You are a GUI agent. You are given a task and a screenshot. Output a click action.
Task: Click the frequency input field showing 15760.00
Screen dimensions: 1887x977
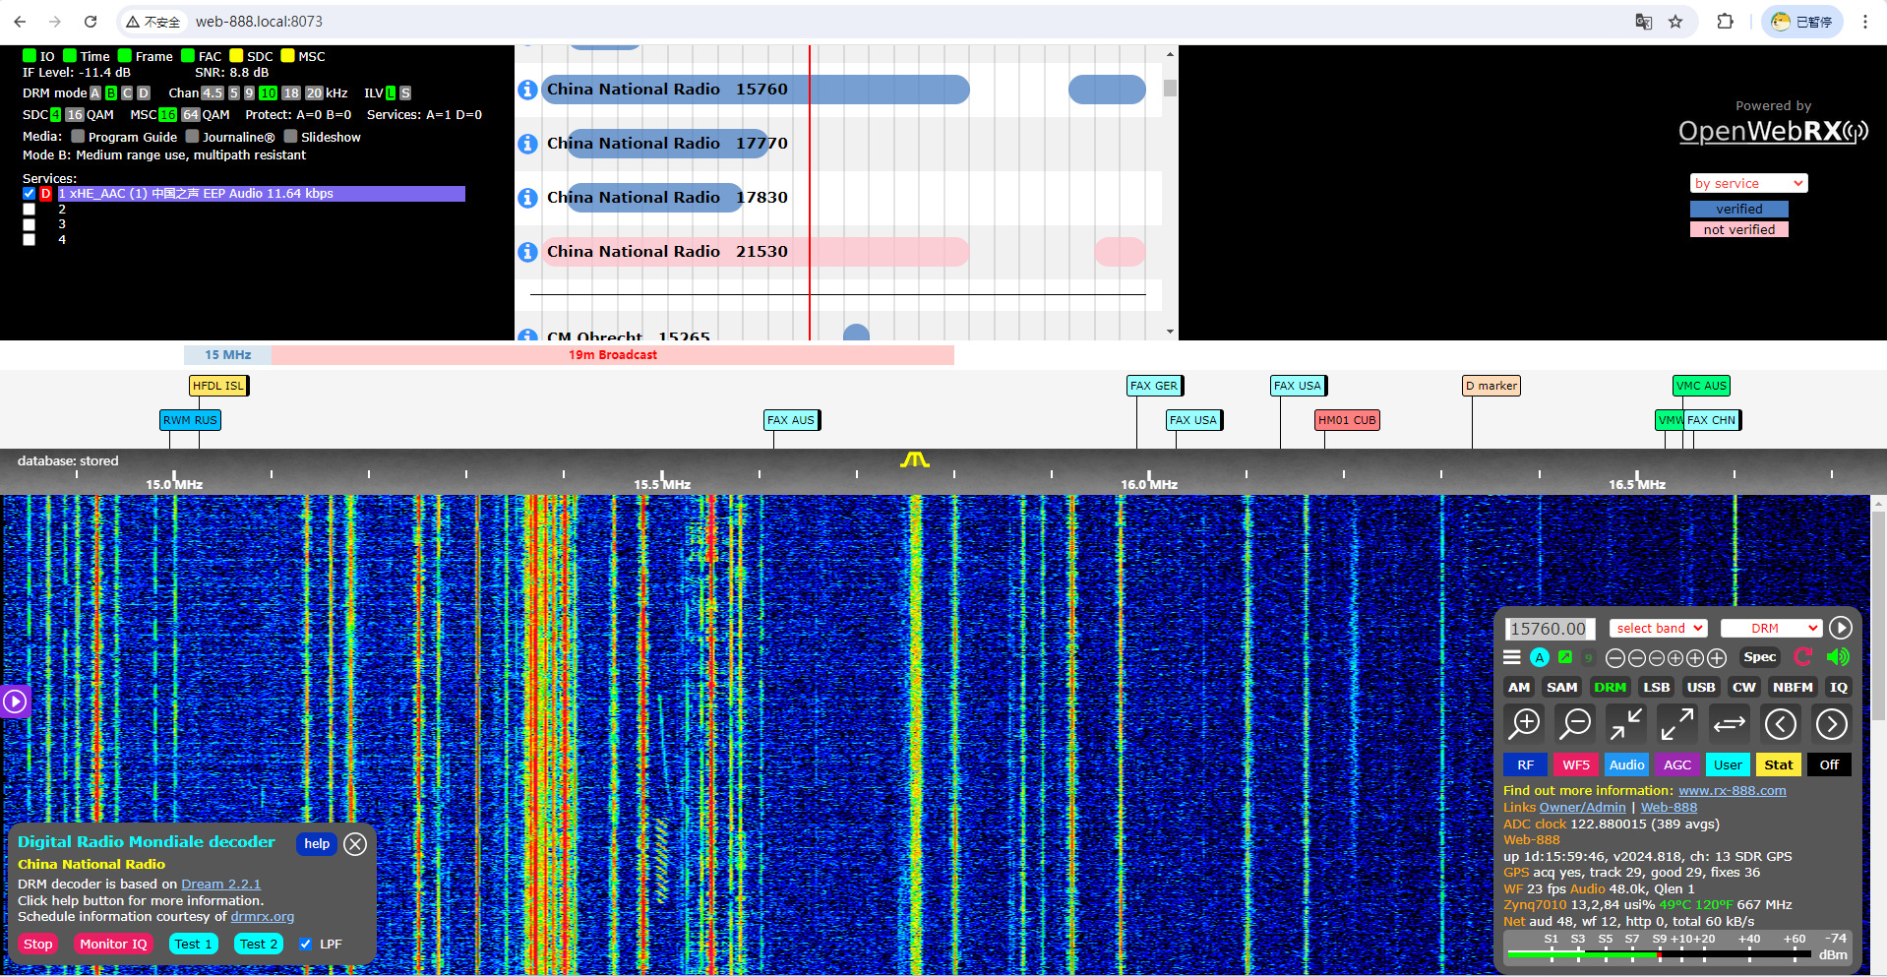point(1549,629)
